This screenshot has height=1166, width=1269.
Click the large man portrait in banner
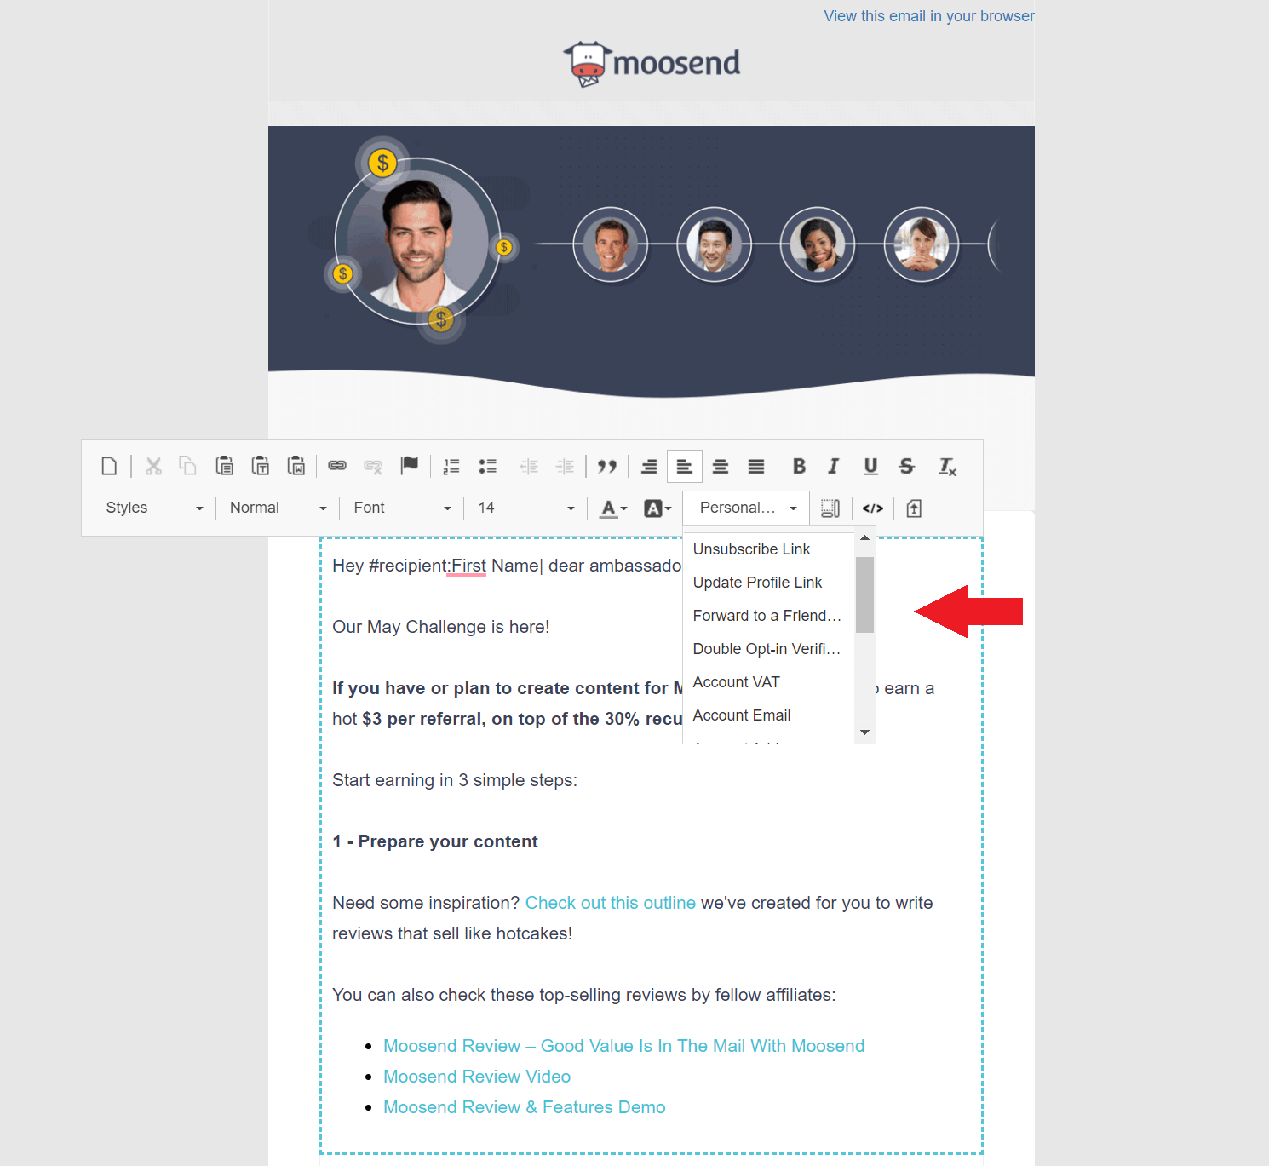pyautogui.click(x=417, y=241)
